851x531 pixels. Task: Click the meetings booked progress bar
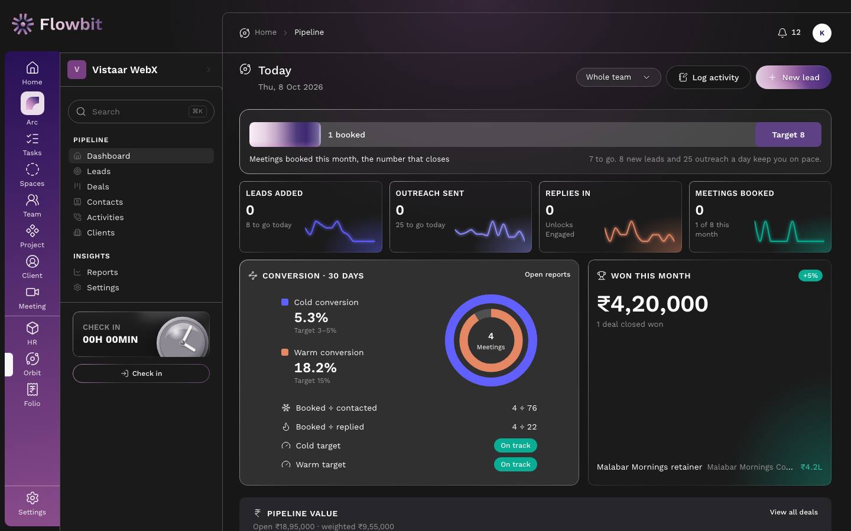click(535, 135)
